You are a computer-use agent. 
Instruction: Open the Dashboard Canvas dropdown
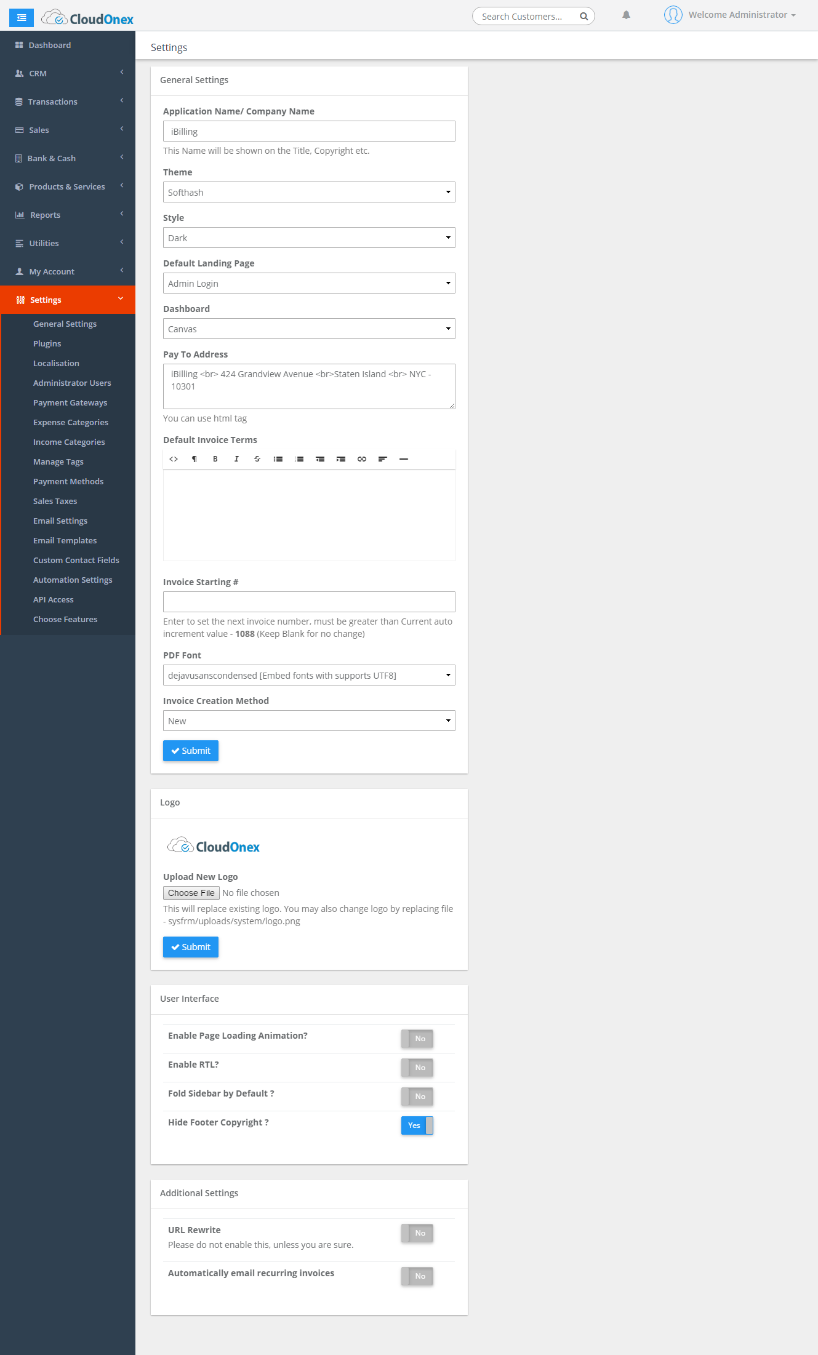pos(309,329)
